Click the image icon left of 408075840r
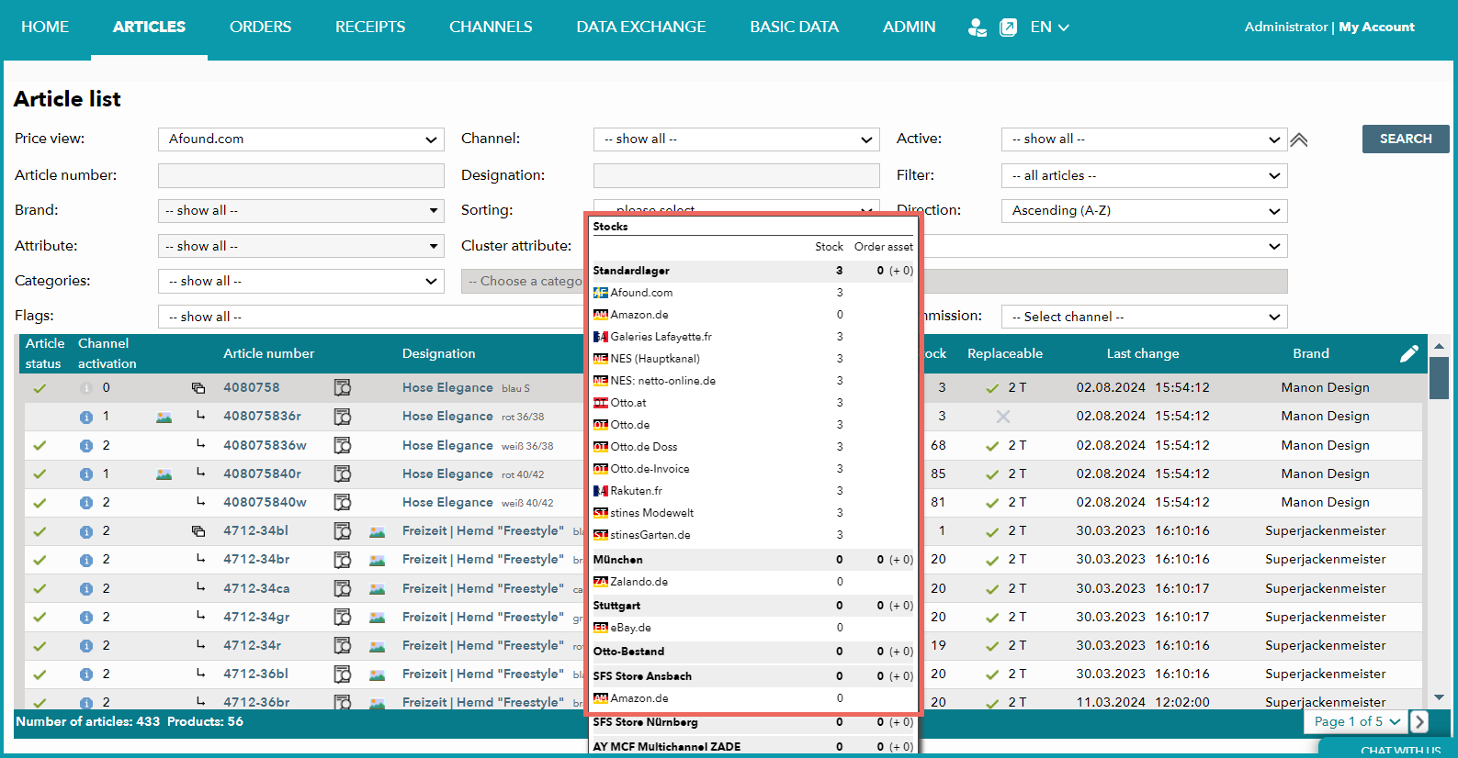The width and height of the screenshot is (1458, 758). 164,474
